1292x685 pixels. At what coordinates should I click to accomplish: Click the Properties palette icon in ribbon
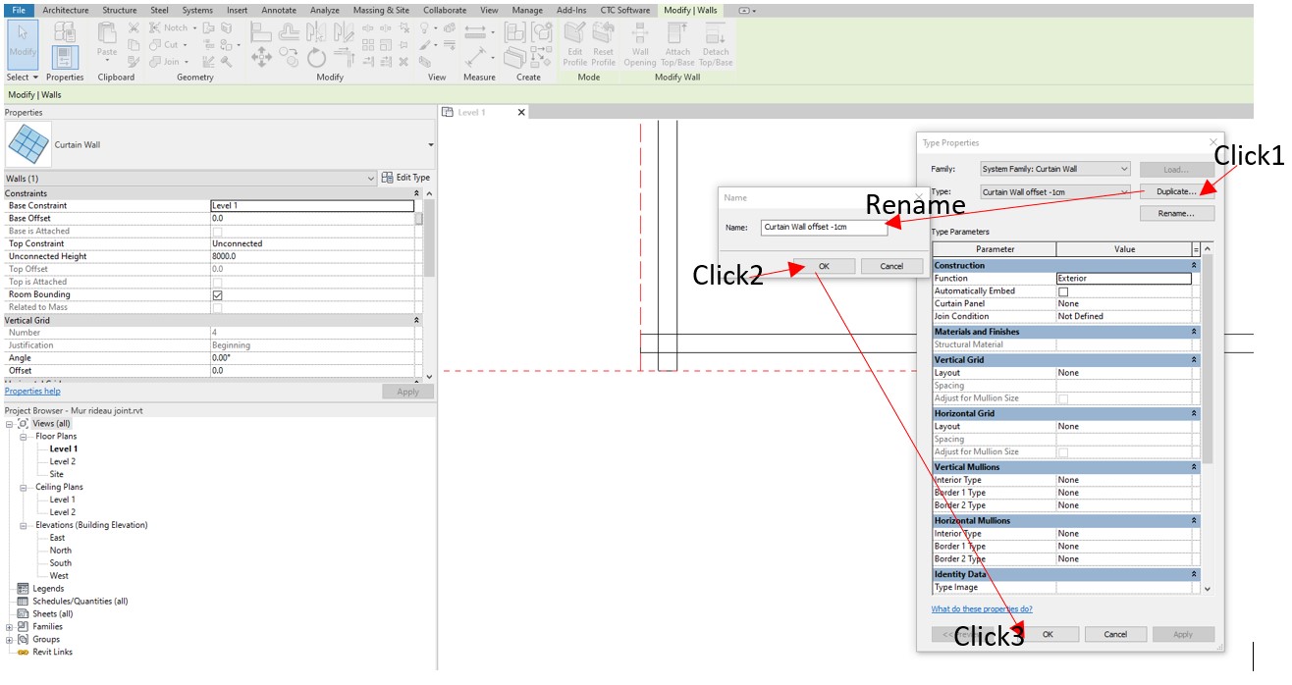pyautogui.click(x=65, y=56)
